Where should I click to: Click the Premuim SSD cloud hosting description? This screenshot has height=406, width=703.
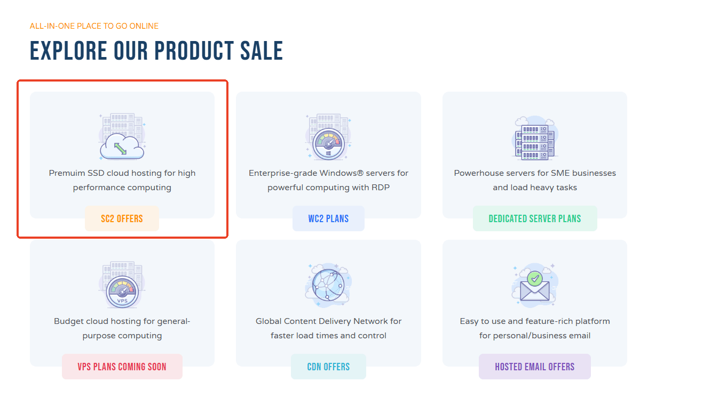[122, 180]
